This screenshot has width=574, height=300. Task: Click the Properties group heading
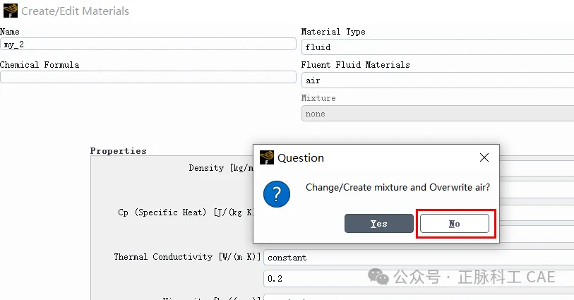(x=118, y=151)
